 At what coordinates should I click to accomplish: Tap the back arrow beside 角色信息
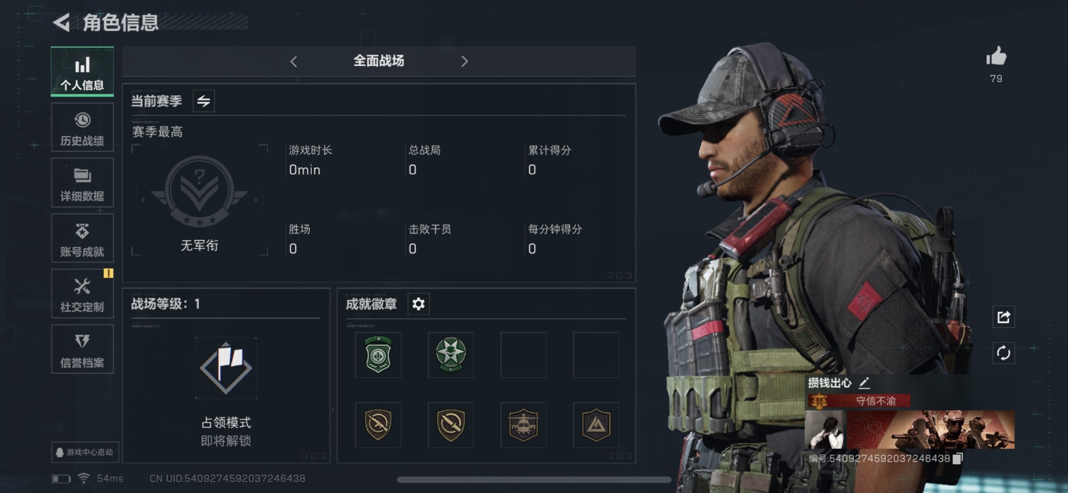pyautogui.click(x=61, y=23)
